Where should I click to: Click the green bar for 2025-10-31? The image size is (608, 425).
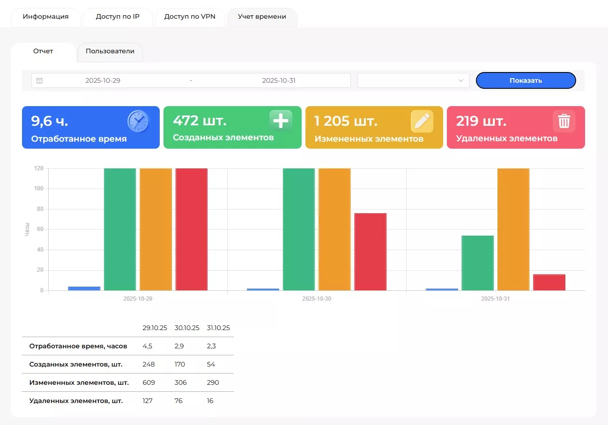click(477, 263)
